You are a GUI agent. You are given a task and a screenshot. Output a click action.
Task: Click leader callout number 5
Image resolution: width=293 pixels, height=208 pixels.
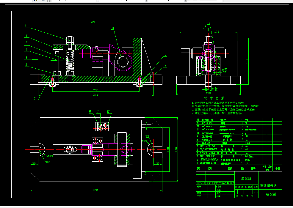(26, 58)
